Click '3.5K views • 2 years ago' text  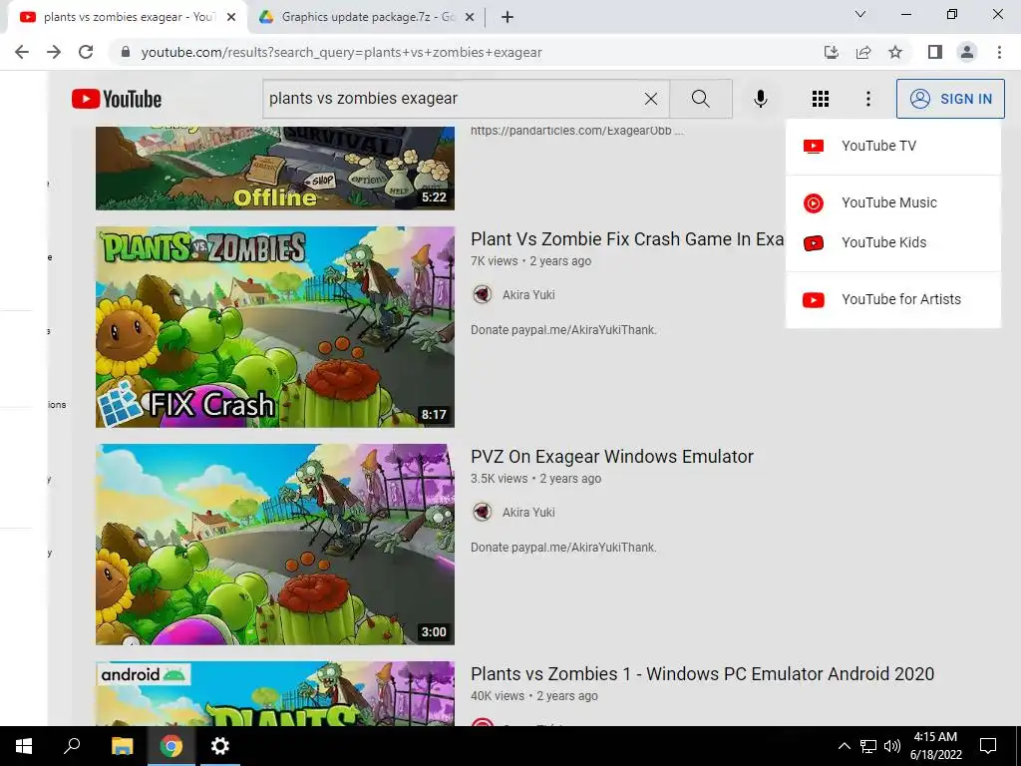(535, 479)
